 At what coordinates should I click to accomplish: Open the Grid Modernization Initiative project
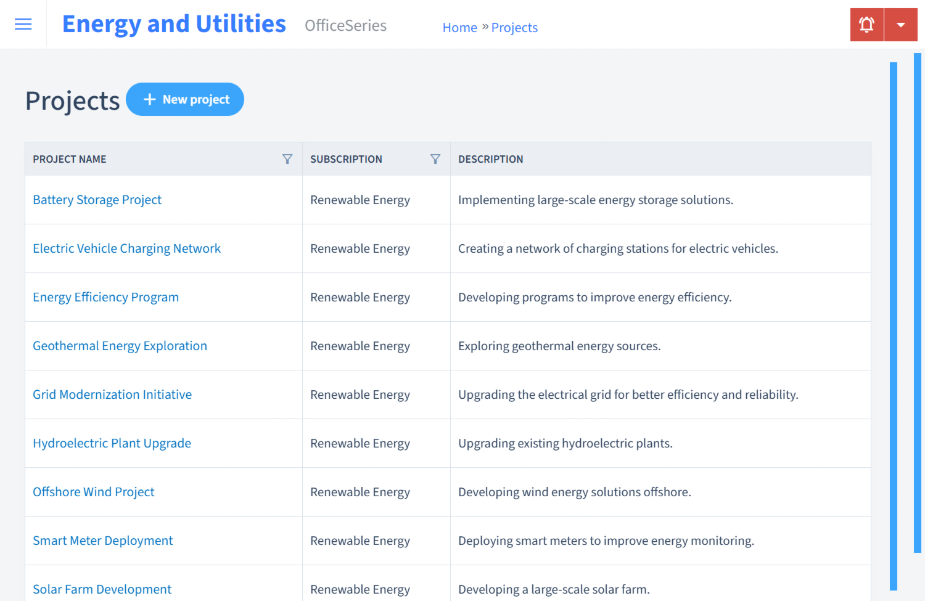[112, 395]
